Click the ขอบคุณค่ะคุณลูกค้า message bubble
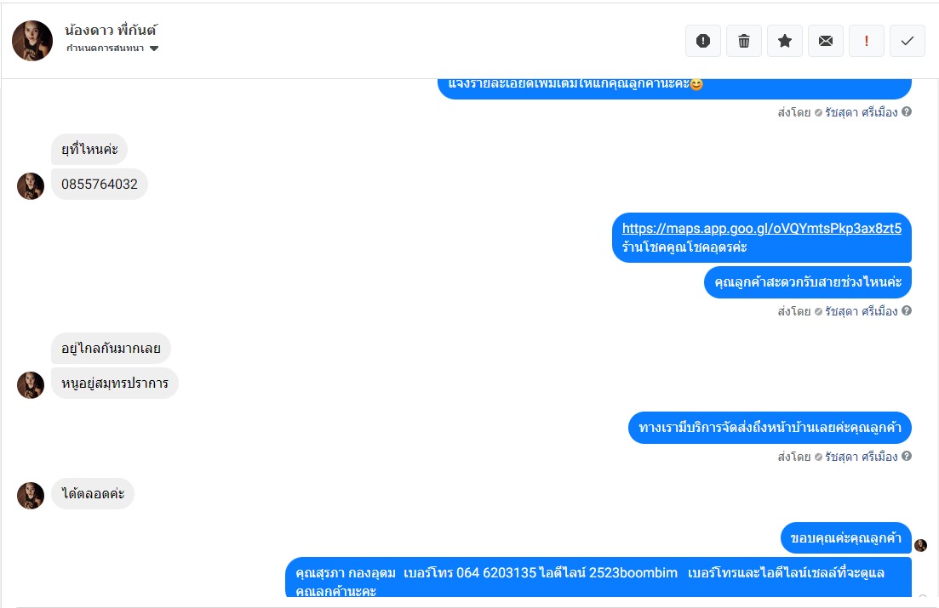This screenshot has width=939, height=608. pos(845,538)
